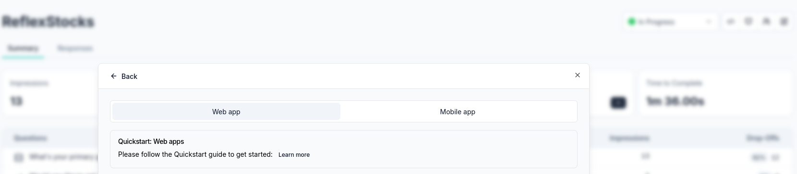Click the dark square button beside Time card
The width and height of the screenshot is (797, 174).
click(618, 102)
